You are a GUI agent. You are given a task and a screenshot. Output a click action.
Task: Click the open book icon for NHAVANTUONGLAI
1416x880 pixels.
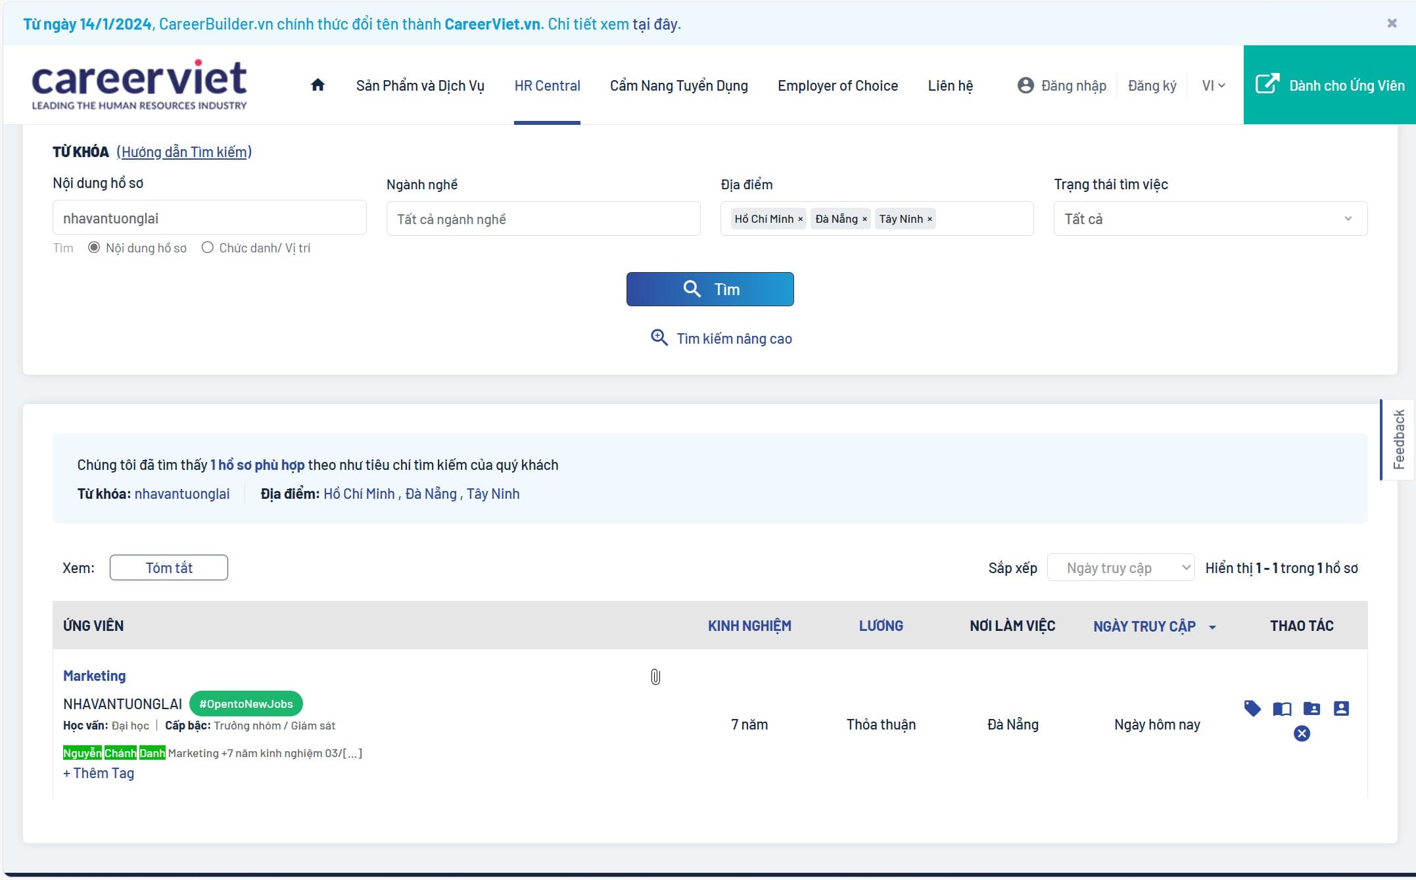coord(1282,708)
